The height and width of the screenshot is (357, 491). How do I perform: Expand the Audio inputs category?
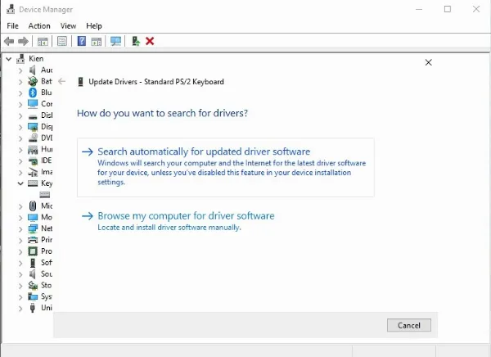click(x=20, y=70)
